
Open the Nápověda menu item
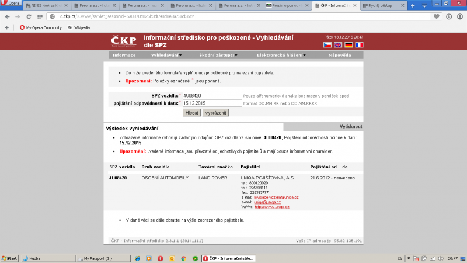(x=340, y=55)
